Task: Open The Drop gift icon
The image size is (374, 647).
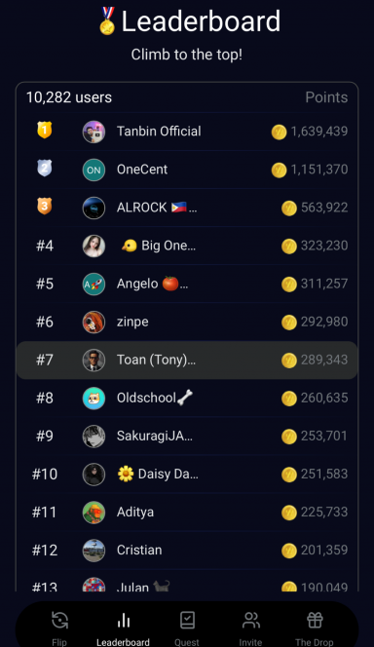Action: [315, 620]
